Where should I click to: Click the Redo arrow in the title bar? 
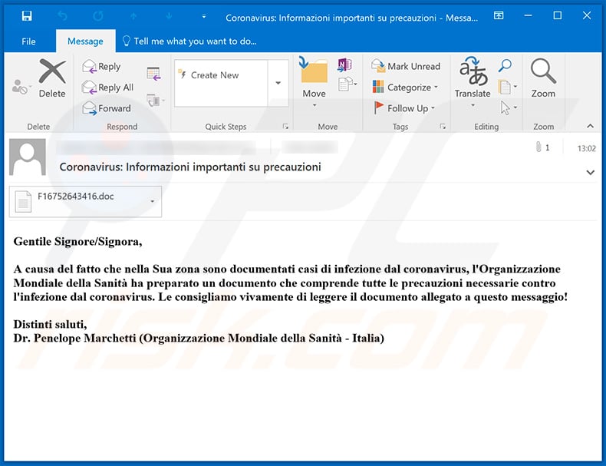click(x=98, y=16)
